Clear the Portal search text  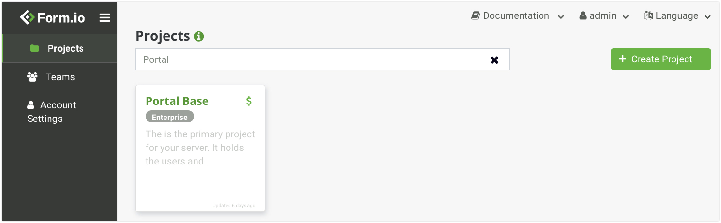coord(494,60)
